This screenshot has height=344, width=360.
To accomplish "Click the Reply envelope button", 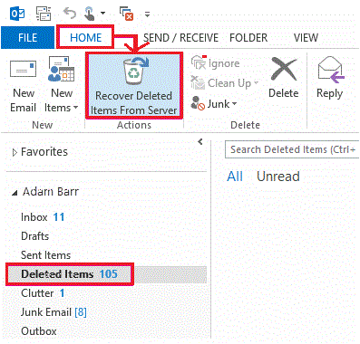I will pos(330,78).
